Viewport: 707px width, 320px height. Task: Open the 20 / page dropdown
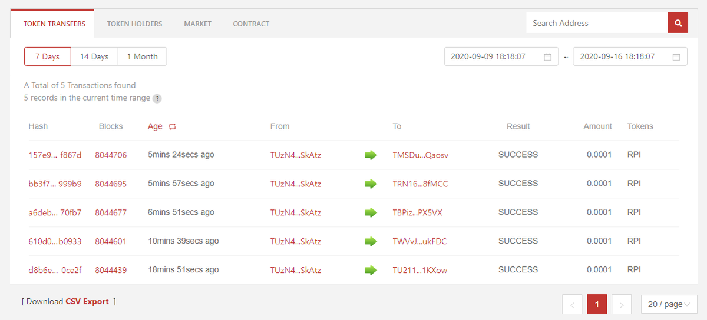coord(669,304)
